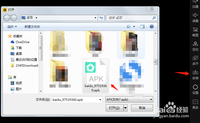Select the baidu_97519360.apk file
Image resolution: width=200 pixels, height=123 pixels.
[96, 76]
